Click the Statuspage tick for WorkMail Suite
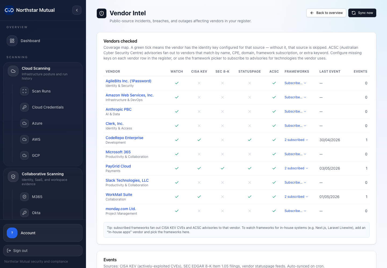 click(x=250, y=197)
